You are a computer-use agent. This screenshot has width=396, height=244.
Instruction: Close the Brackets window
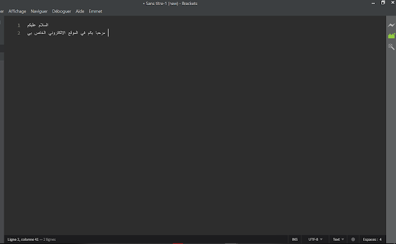point(393,2)
